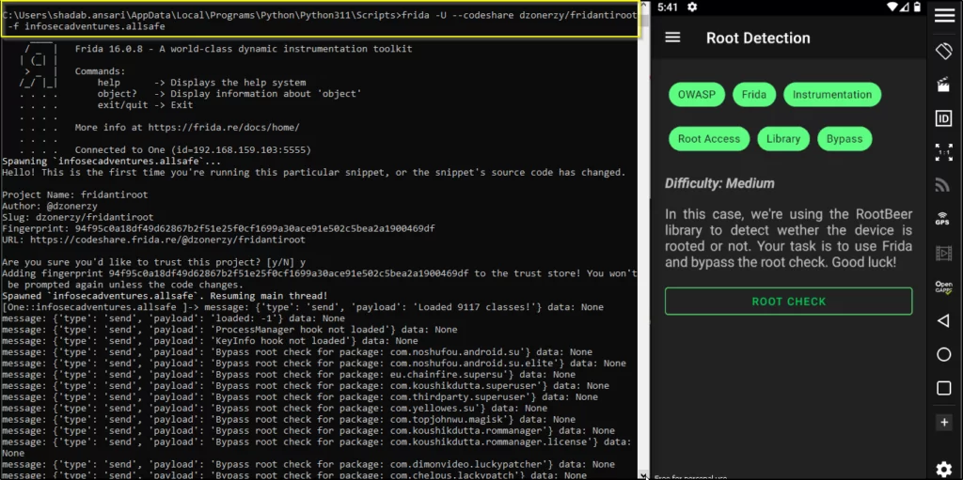This screenshot has width=963, height=480.
Task: Open the disabled film-strip media widget
Action: 944,253
